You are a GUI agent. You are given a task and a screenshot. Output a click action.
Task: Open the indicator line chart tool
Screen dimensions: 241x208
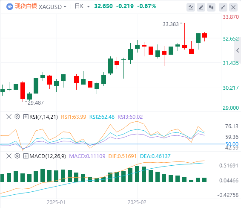191,7
